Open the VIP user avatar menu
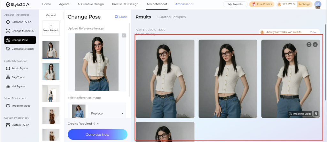 point(318,4)
